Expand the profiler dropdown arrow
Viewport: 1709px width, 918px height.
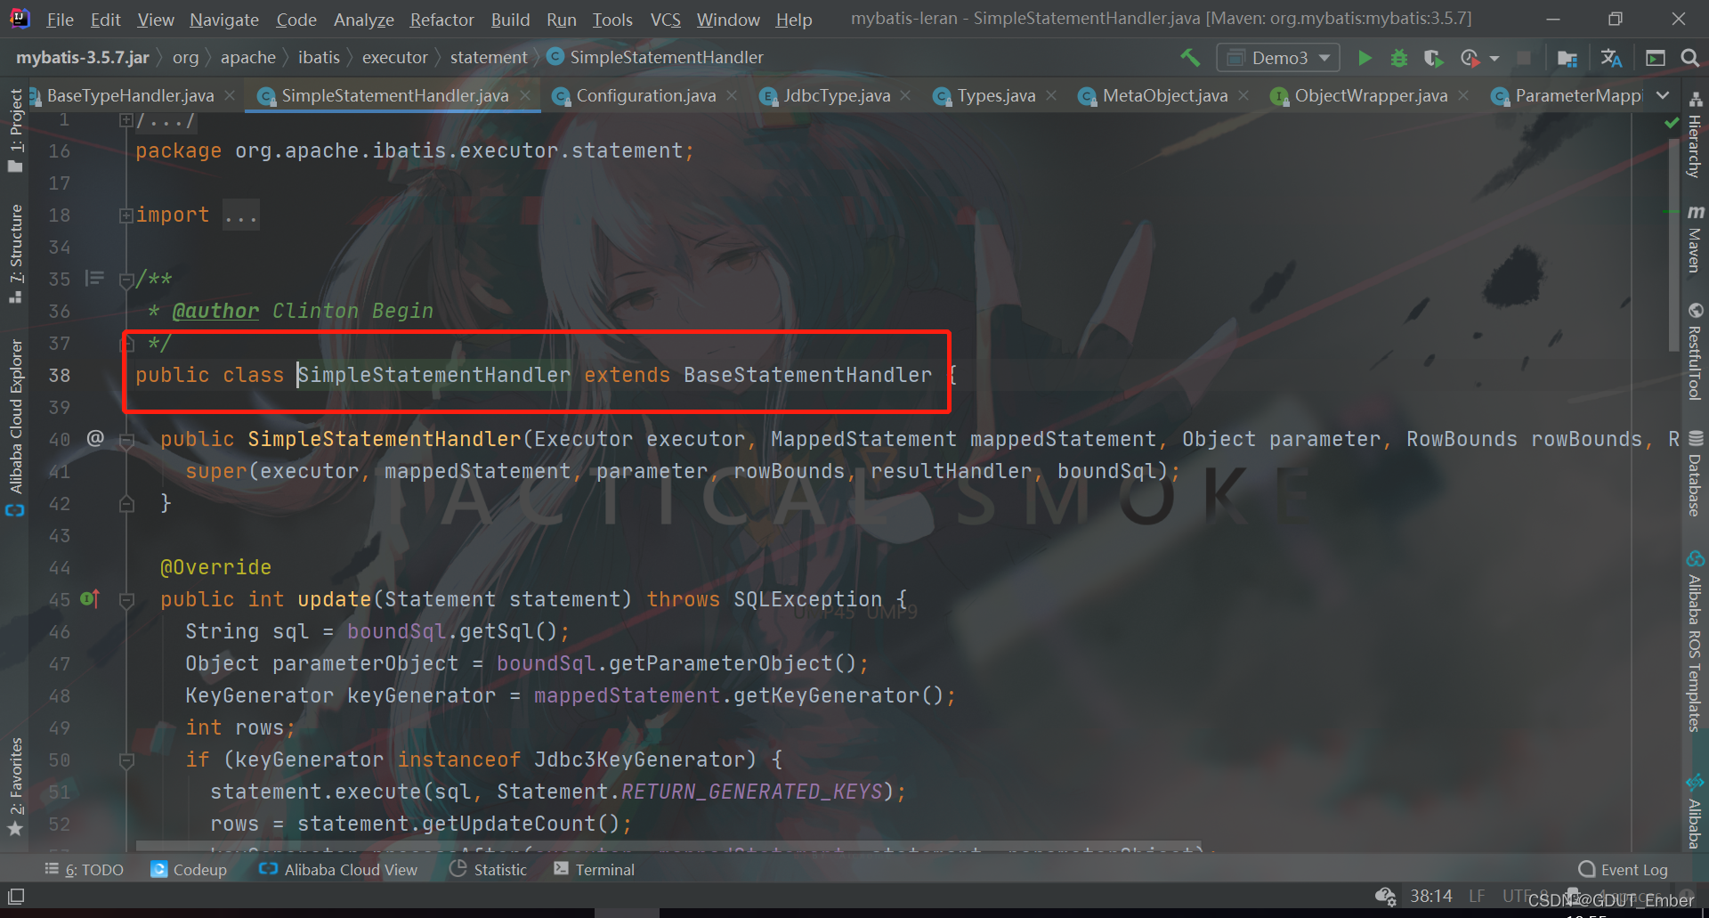pyautogui.click(x=1494, y=59)
